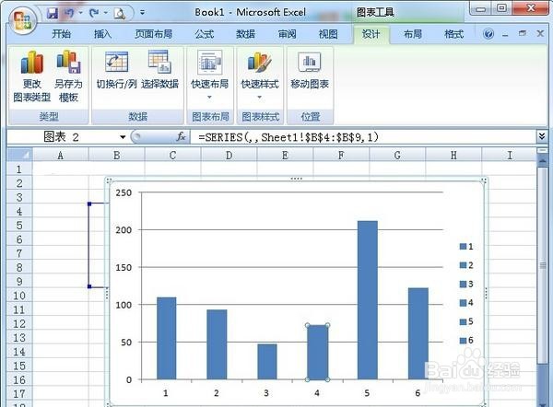This screenshot has height=407, width=553.
Task: Open the name box dropdown arrow
Action: click(123, 136)
